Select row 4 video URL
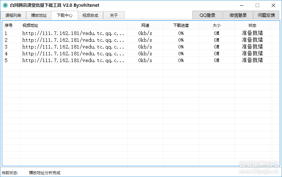Image resolution: width=282 pixels, height=177 pixels. [x=73, y=54]
